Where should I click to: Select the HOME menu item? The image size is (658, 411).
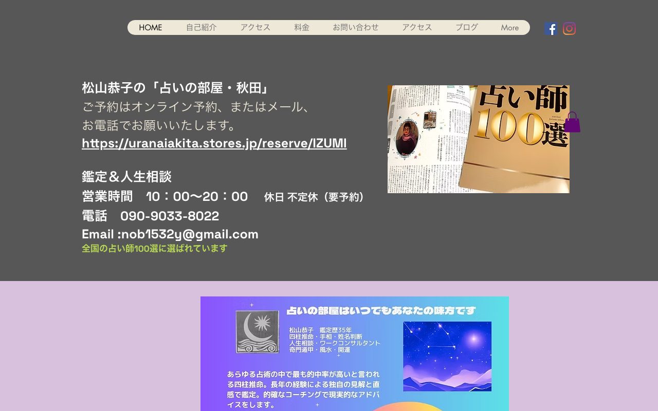(151, 27)
